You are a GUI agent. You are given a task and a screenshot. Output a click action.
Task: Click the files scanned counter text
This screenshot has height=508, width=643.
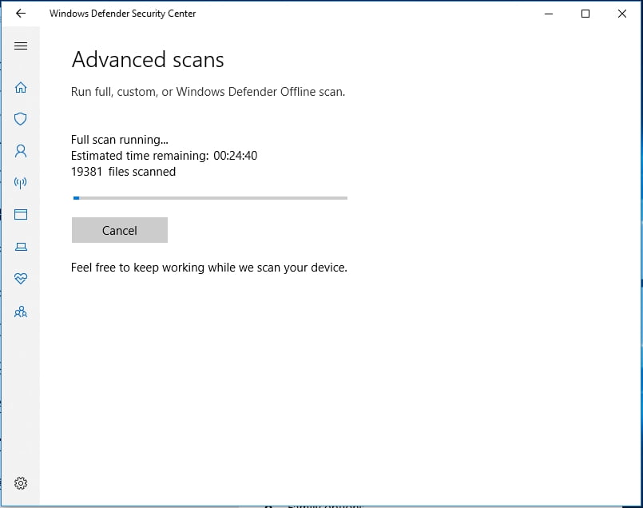coord(123,171)
